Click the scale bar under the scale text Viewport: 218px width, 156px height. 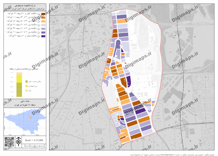pyautogui.click(x=35, y=146)
